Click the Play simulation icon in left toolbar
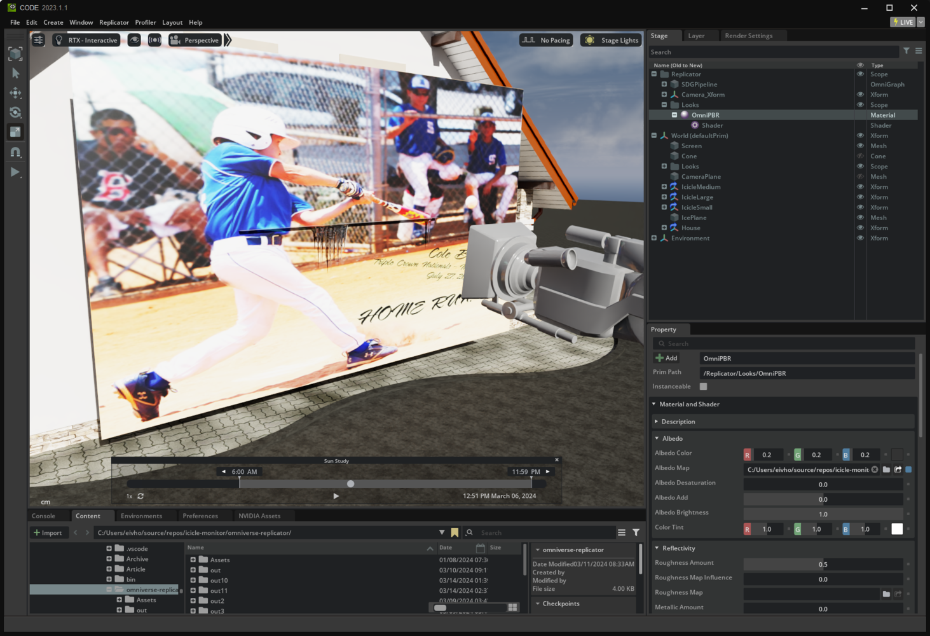 [x=15, y=172]
